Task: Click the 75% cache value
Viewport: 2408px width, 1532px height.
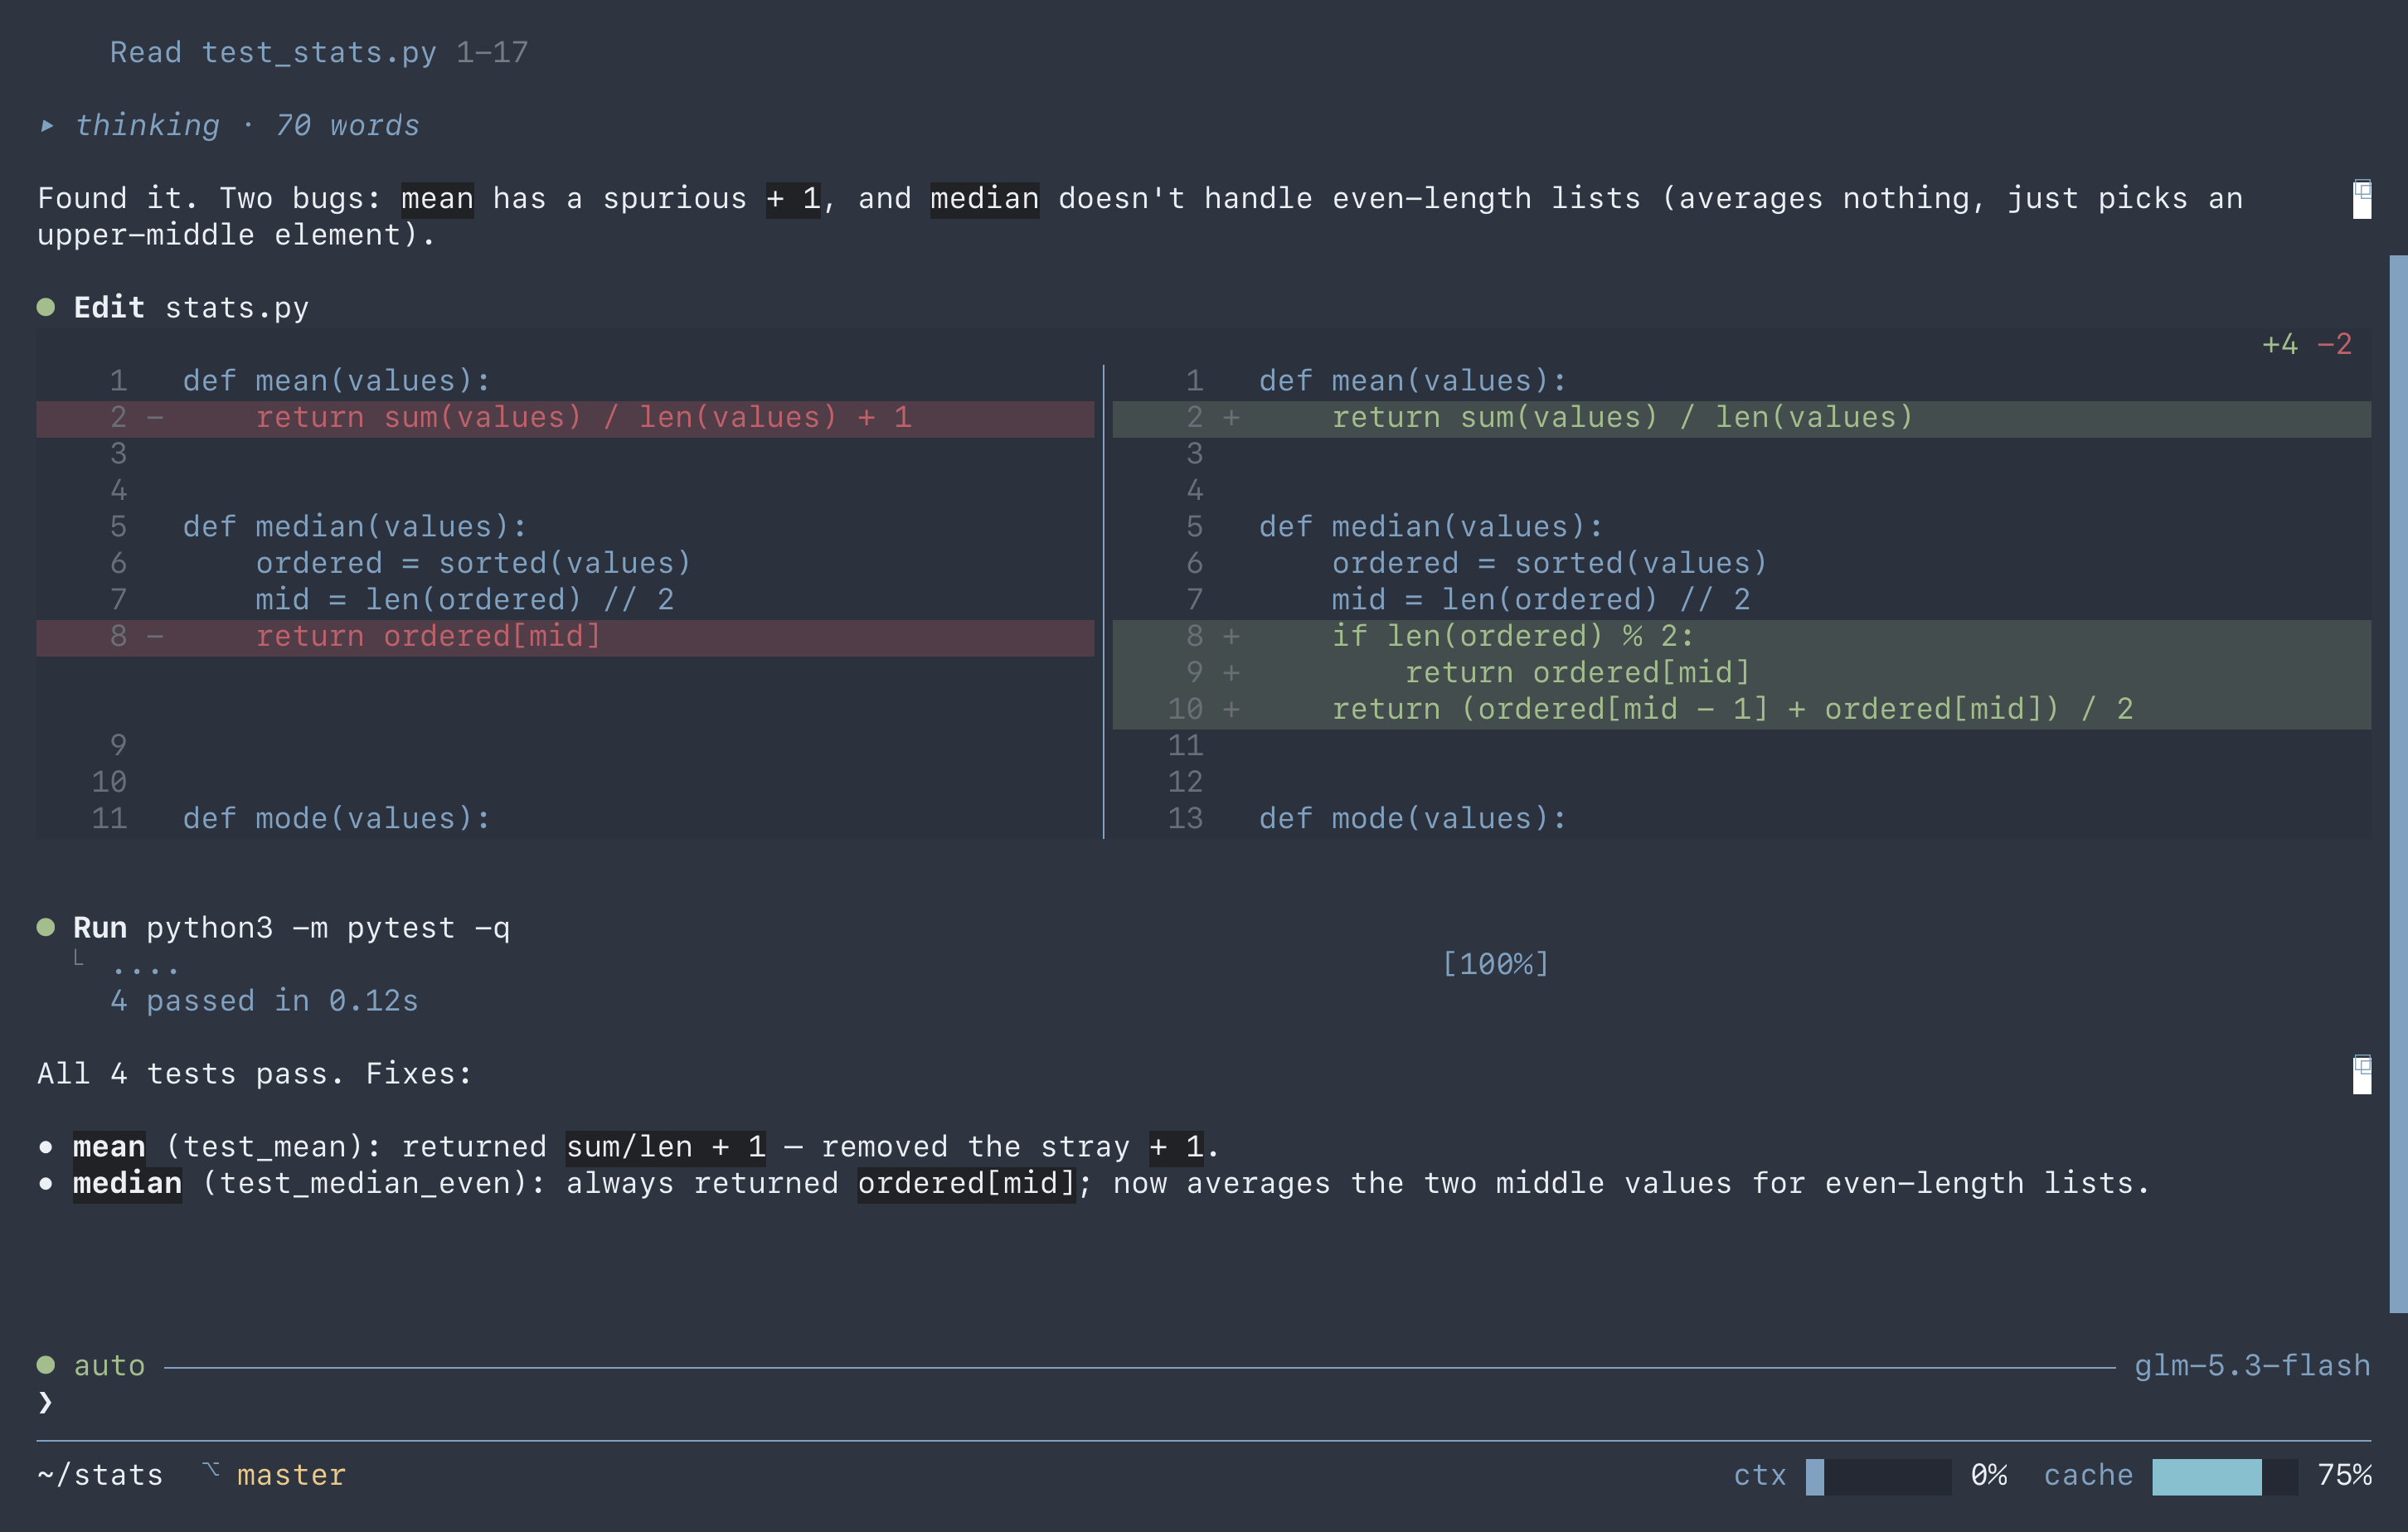Action: pos(2344,1475)
